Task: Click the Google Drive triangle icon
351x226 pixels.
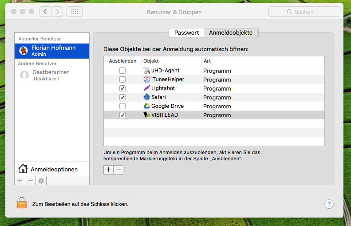Action: (x=146, y=106)
